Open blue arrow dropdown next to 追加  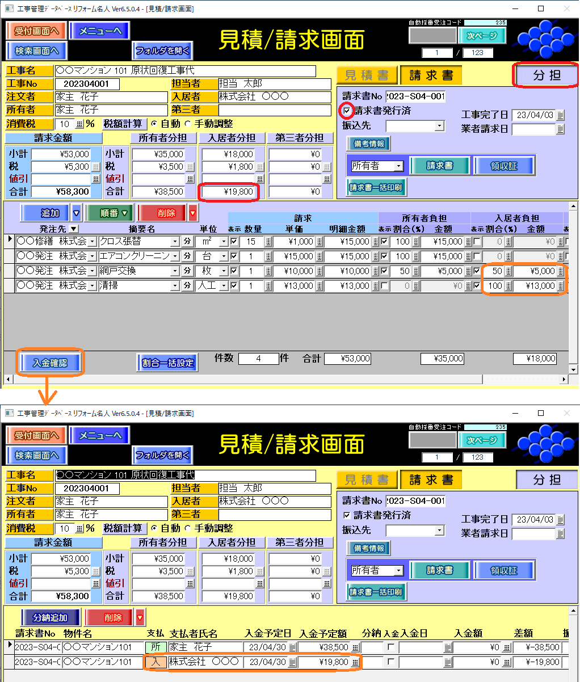coord(77,213)
